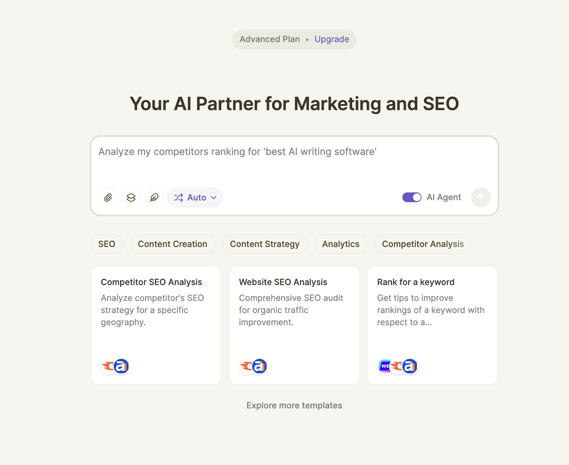
Task: Switch to Content Creation category
Action: click(172, 244)
